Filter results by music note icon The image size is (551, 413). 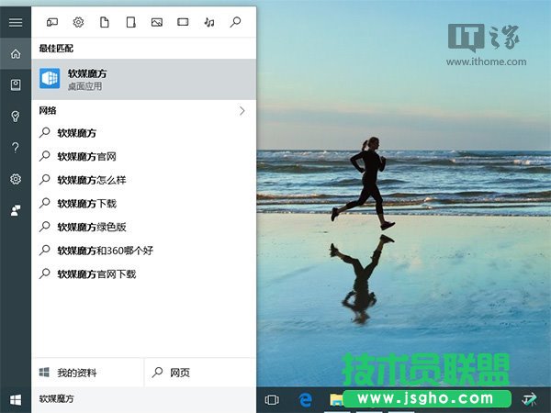click(209, 22)
